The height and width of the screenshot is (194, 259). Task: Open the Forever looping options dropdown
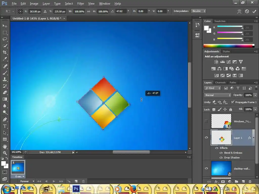tap(27, 181)
